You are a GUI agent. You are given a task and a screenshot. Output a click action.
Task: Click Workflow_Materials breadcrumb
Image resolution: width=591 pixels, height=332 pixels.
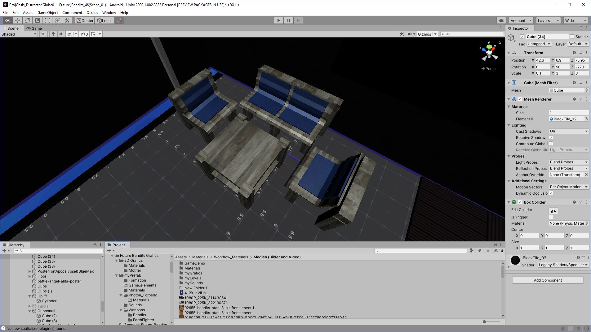231,257
